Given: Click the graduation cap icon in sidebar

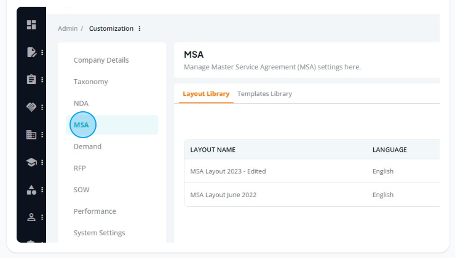Looking at the screenshot, I should [x=31, y=162].
